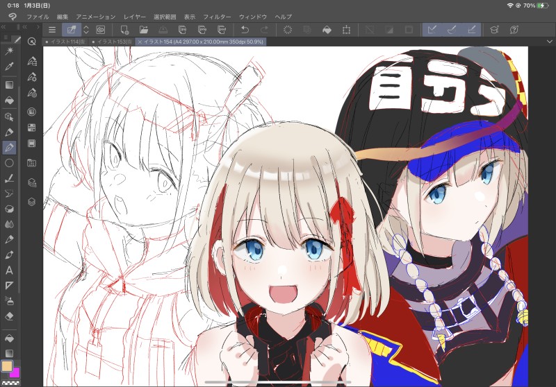Open the 表示 menu
556x387 pixels.
pos(189,17)
